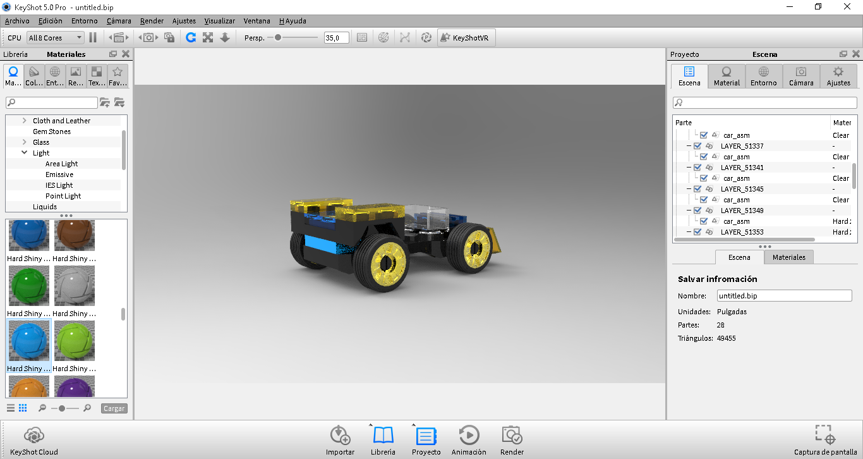The image size is (863, 459).
Task: Click the fit-to-view crossed arrows icon
Action: [208, 38]
